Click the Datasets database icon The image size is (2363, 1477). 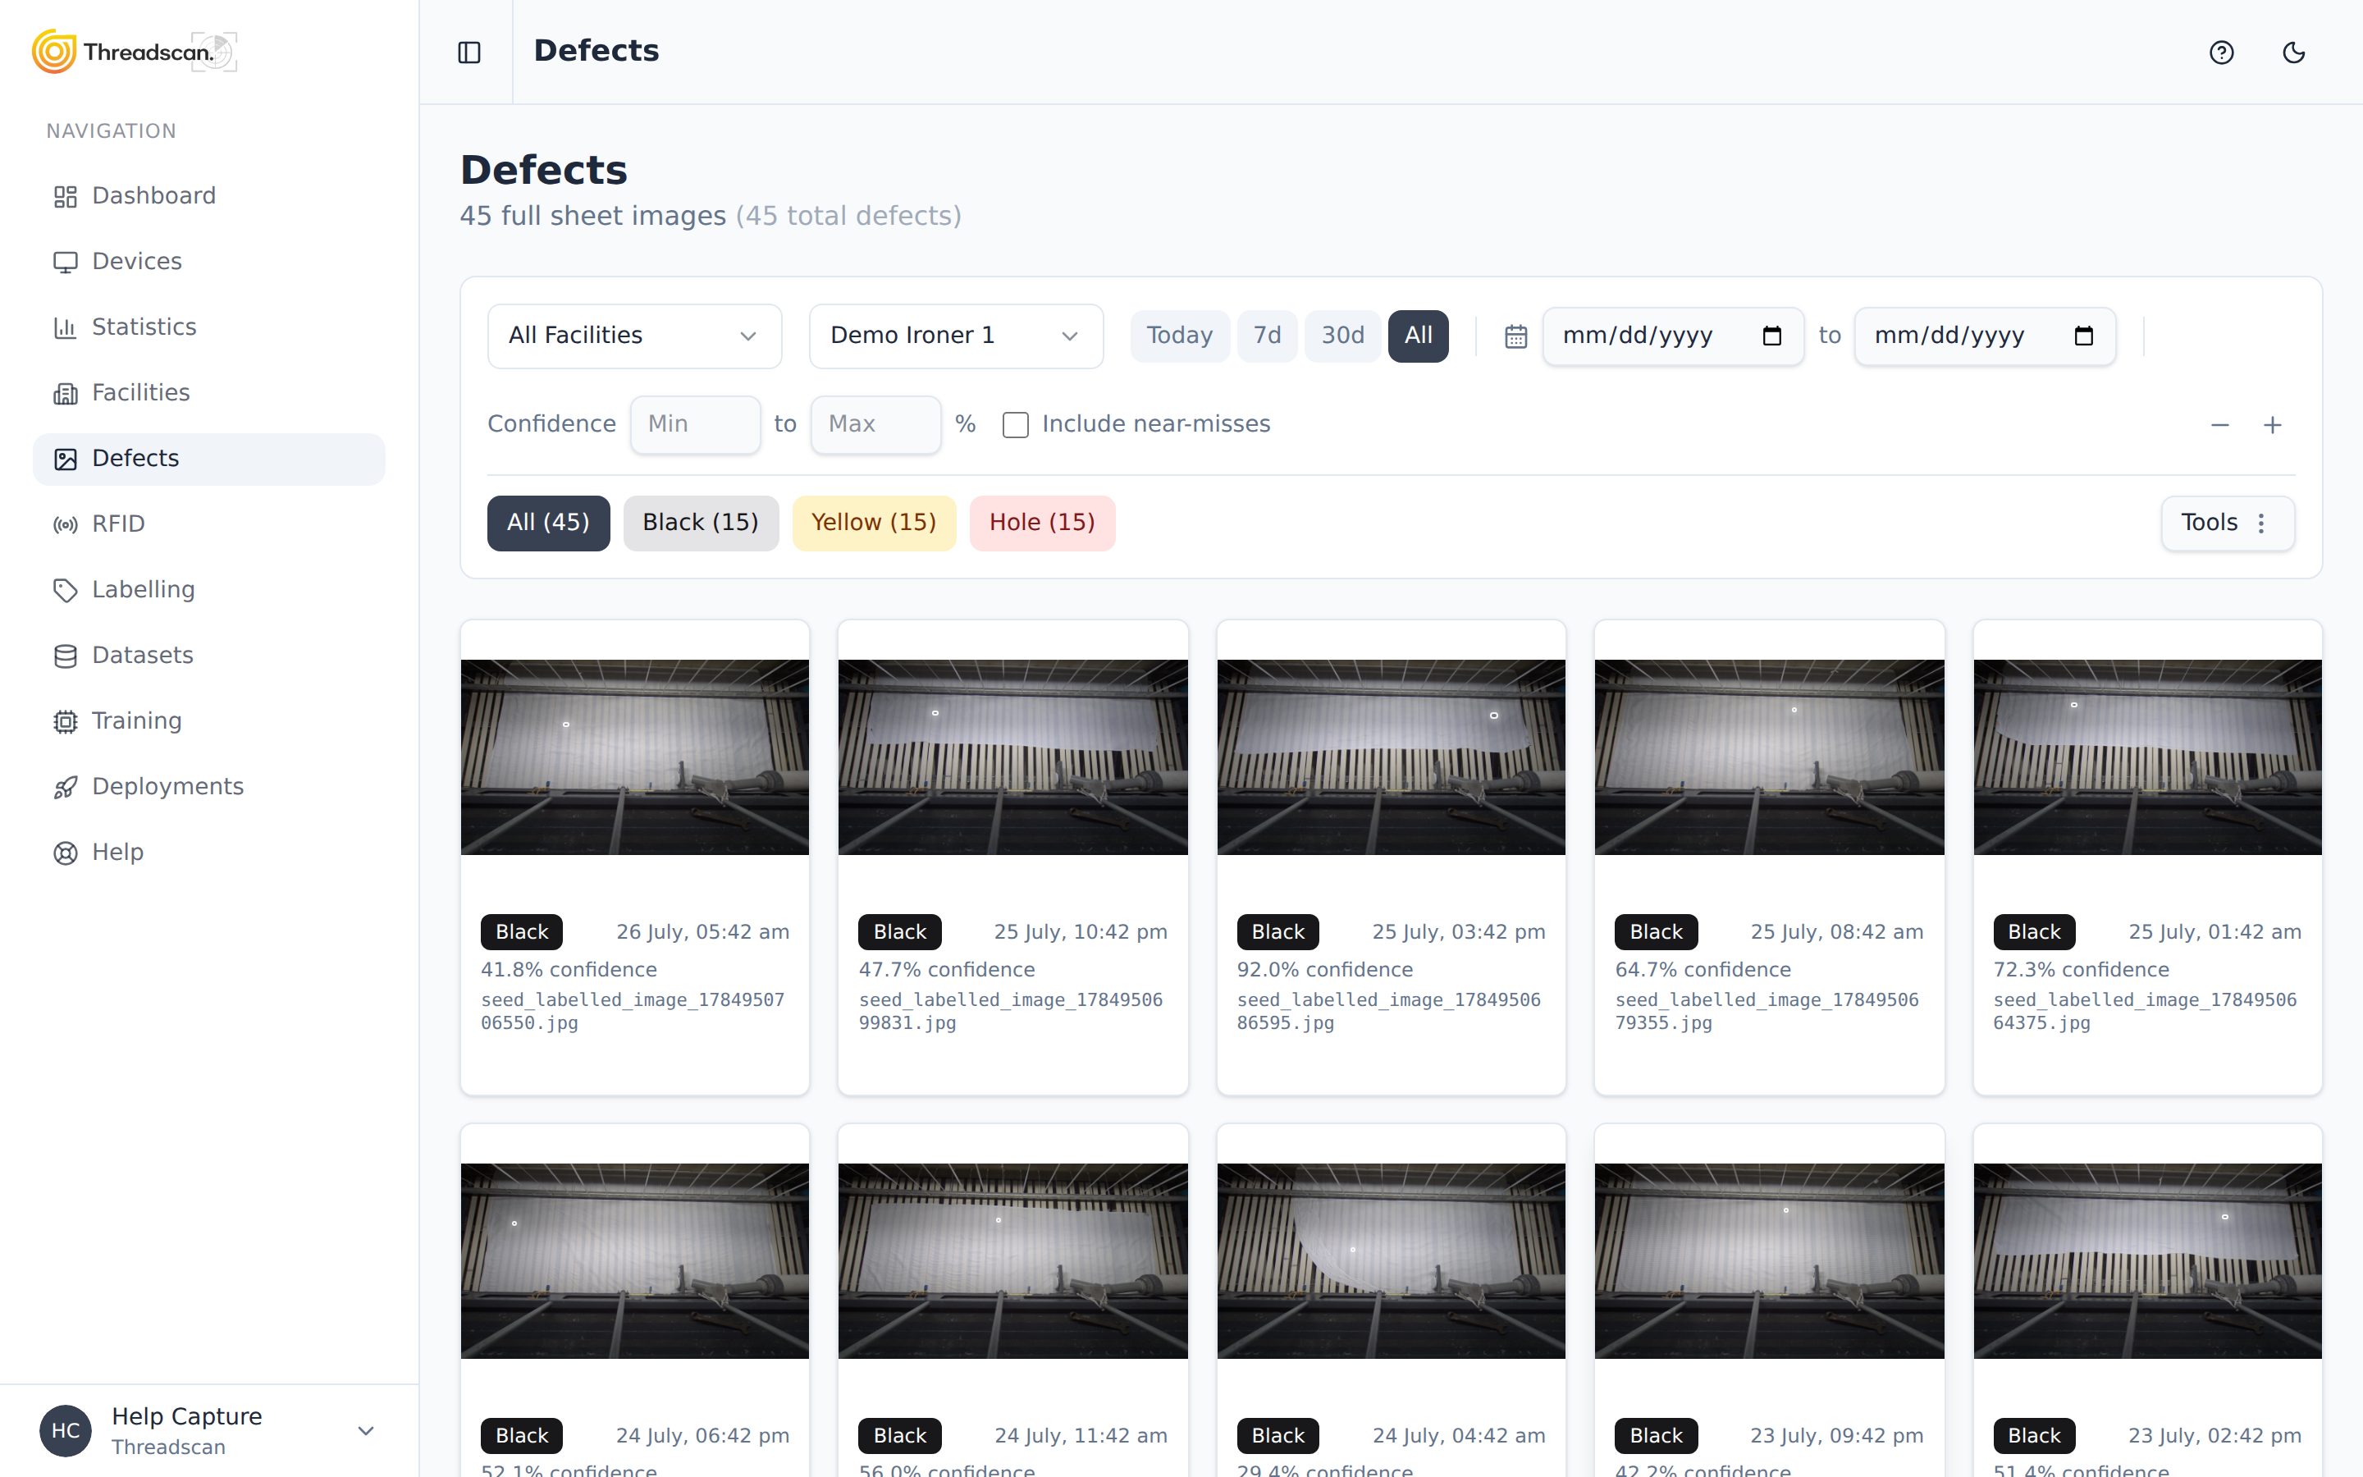click(x=66, y=656)
